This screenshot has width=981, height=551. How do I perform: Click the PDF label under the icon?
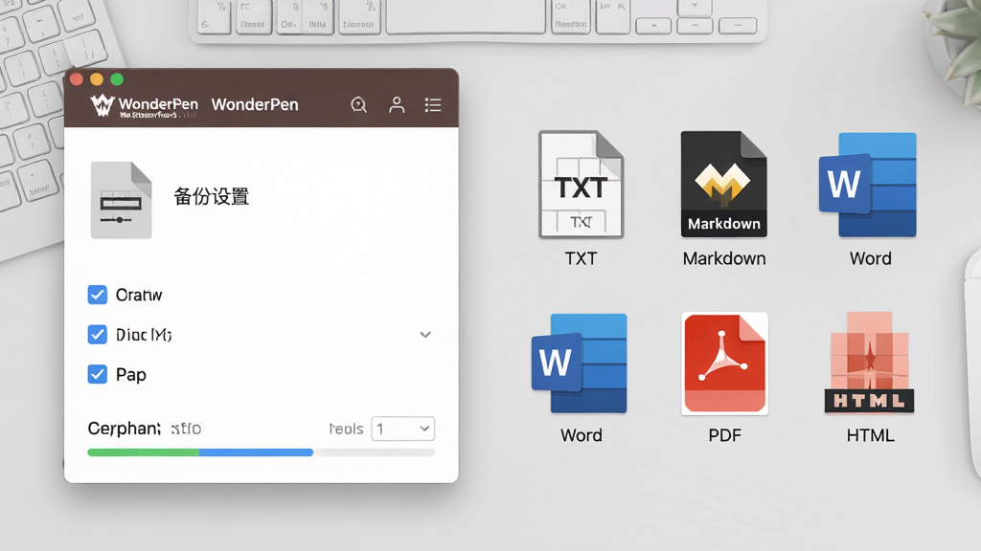pyautogui.click(x=724, y=435)
